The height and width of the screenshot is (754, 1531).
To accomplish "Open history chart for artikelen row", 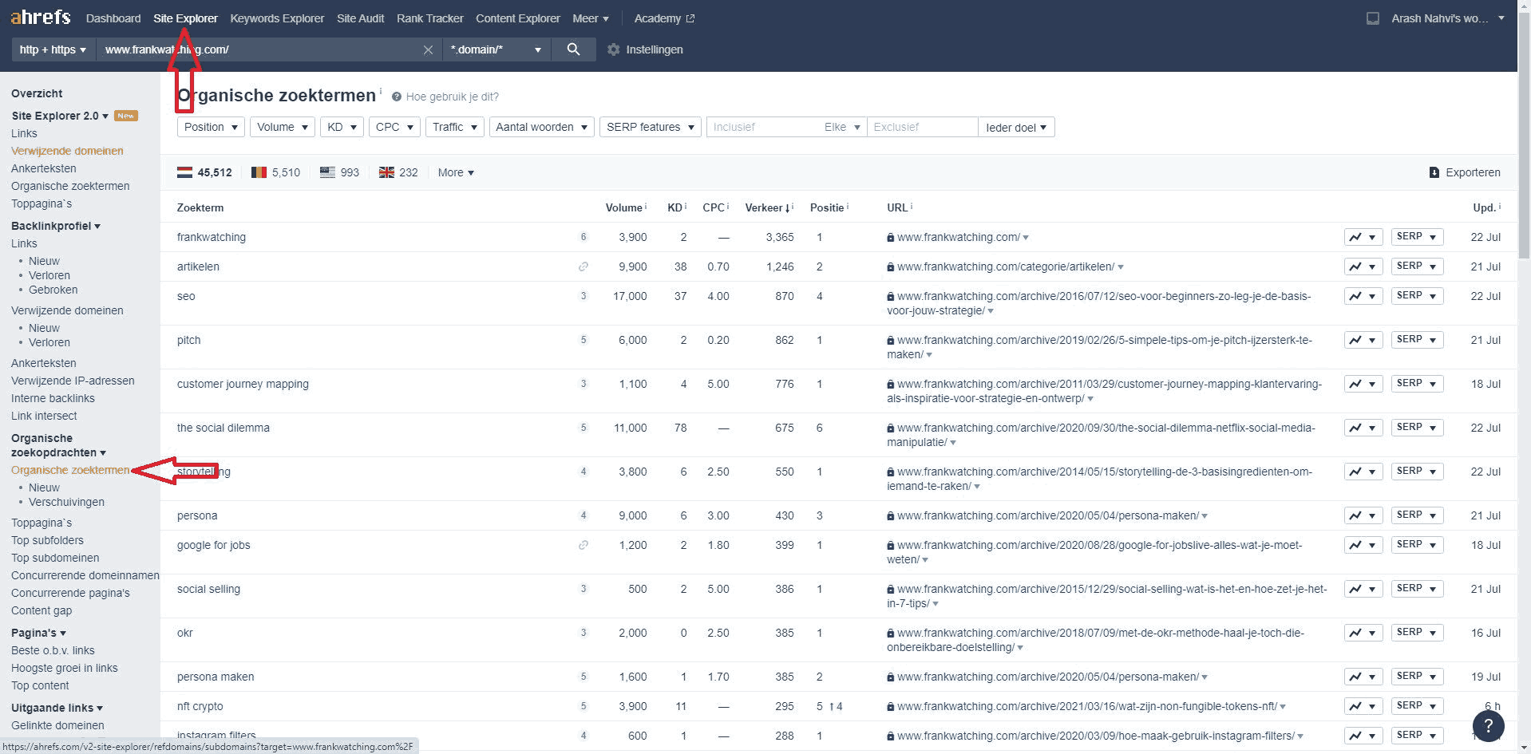I will pyautogui.click(x=1363, y=266).
